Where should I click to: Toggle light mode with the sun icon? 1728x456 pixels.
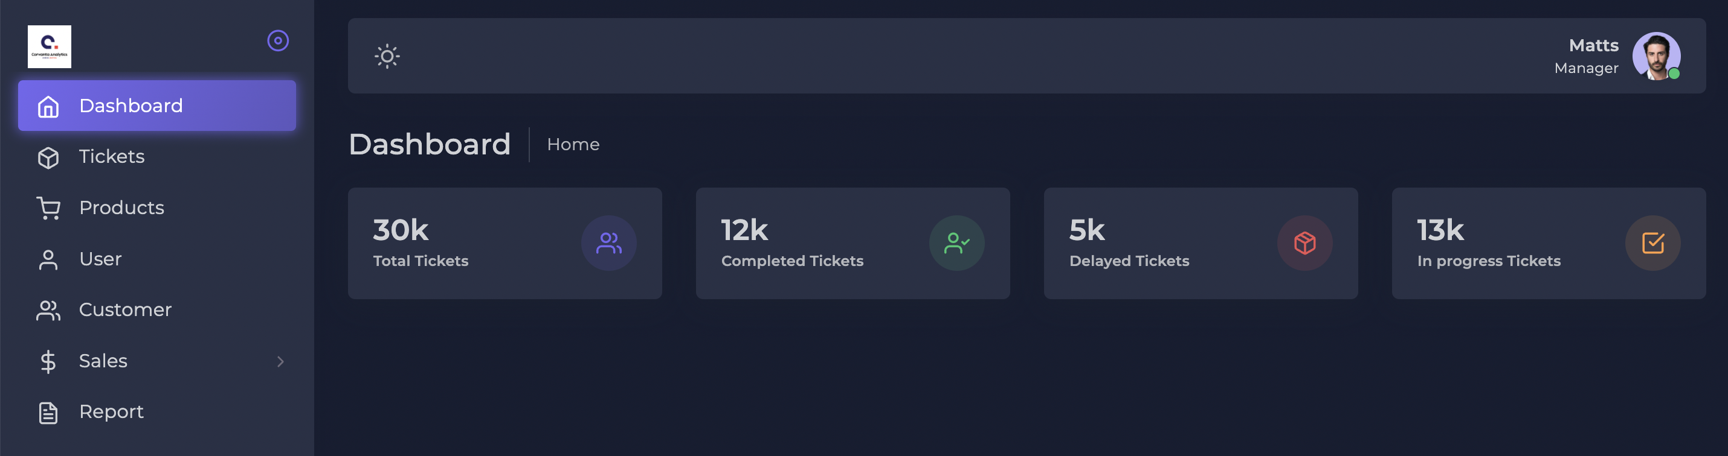(388, 56)
